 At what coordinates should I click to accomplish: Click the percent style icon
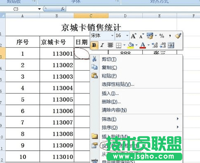[162, 36]
